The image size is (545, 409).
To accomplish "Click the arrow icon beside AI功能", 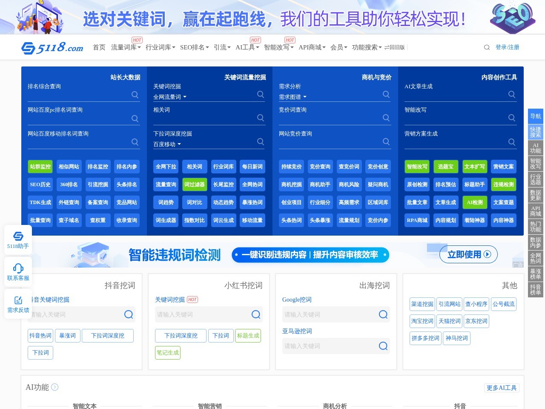I will [x=55, y=387].
